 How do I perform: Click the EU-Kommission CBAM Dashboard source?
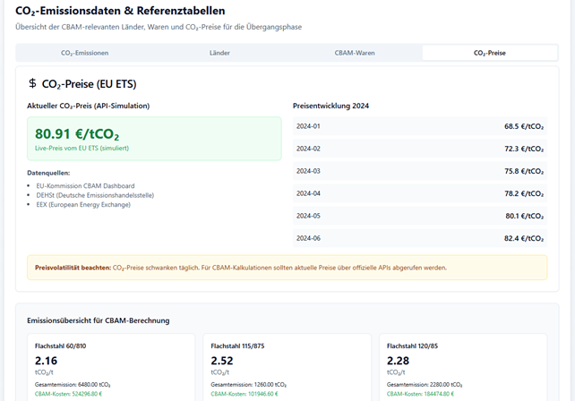coord(86,185)
